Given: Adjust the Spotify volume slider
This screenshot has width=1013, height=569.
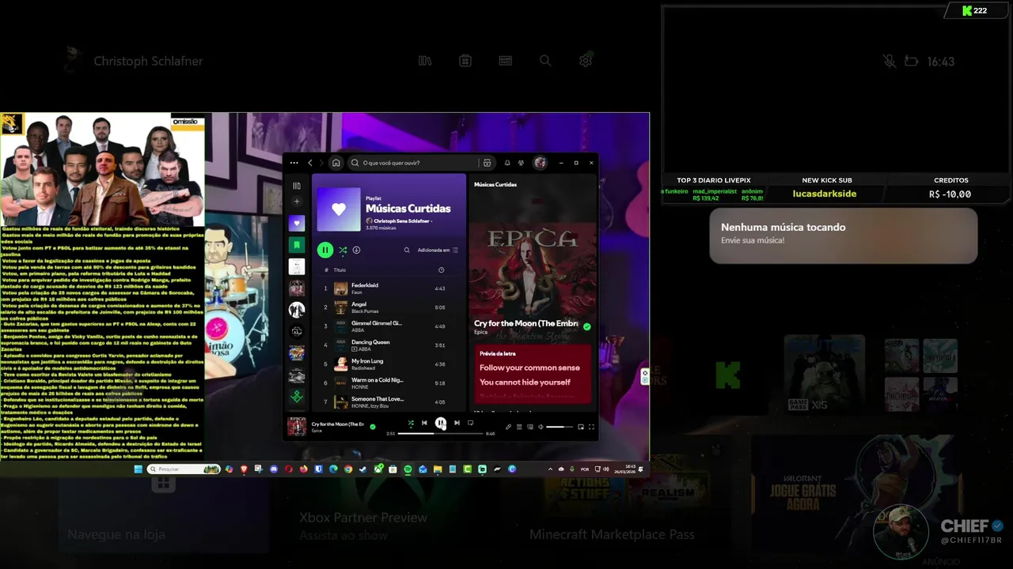Looking at the screenshot, I should coord(560,427).
